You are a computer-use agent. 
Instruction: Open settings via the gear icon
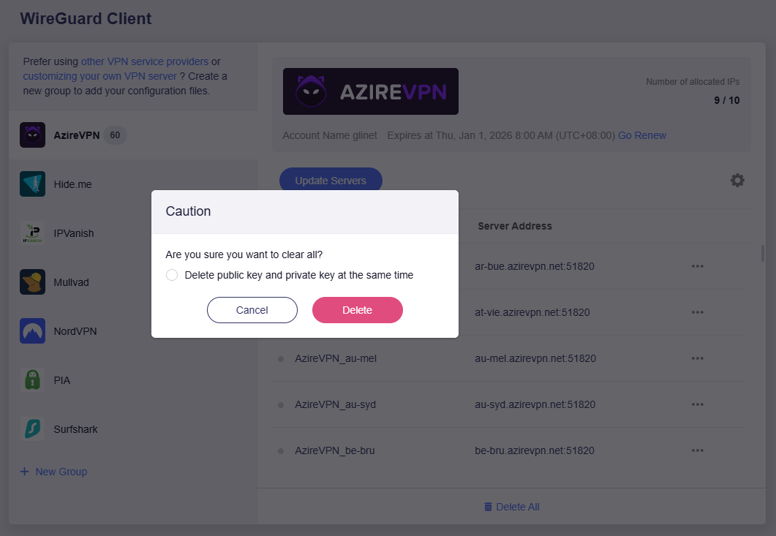click(737, 180)
